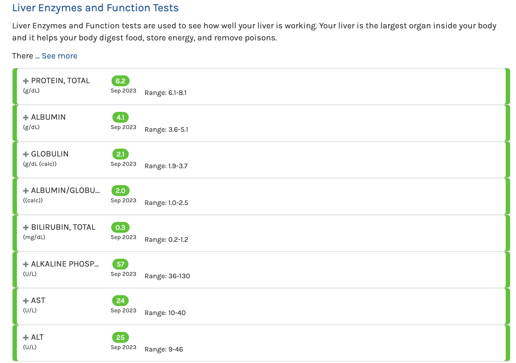Viewport: 516px width, 363px height.
Task: Expand the GLOBULIN plus icon
Action: pyautogui.click(x=26, y=154)
